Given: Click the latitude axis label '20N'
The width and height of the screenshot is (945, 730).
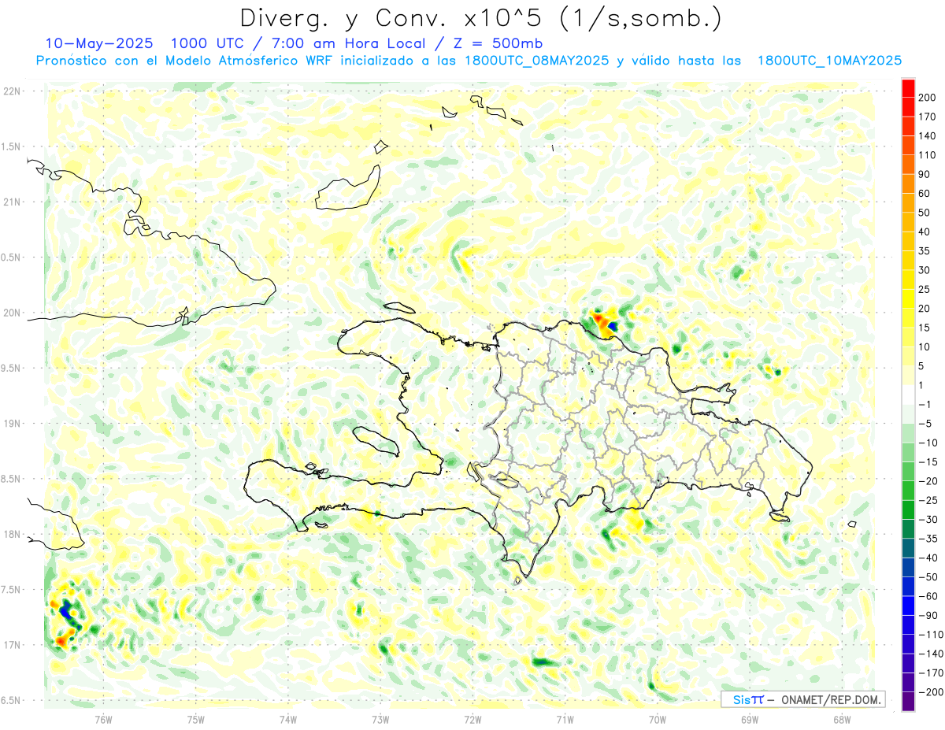Looking at the screenshot, I should click(12, 313).
